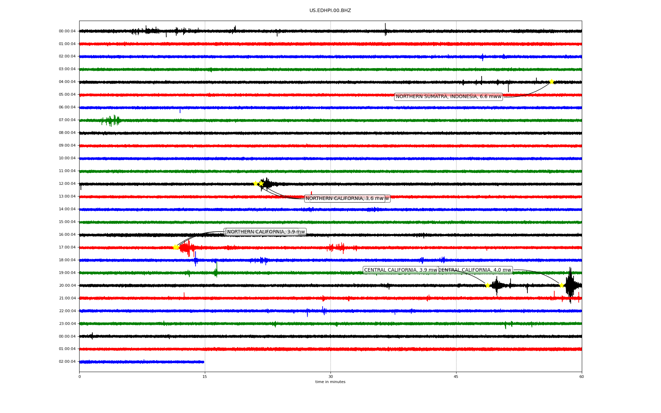Click the 20:00:04 row time label
The image size is (661, 413).
(x=67, y=286)
